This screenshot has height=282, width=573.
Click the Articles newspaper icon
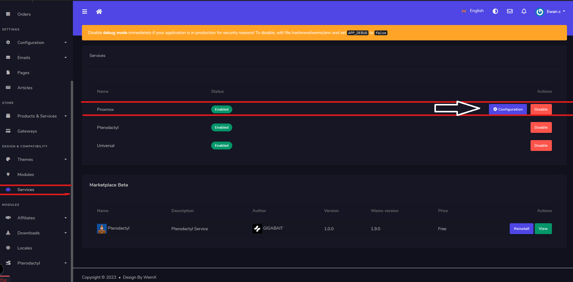pos(8,87)
